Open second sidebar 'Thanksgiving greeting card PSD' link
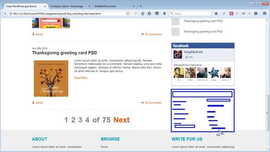Viewport: 270px width, 152px height. click(203, 32)
